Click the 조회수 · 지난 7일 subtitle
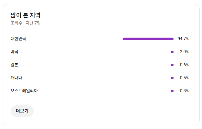The height and width of the screenshot is (129, 202). 26,23
